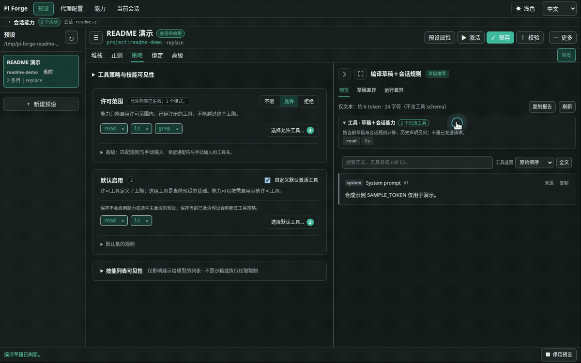This screenshot has width=581, height=363.
Task: Open 代理配置 in the top navigation
Action: click(72, 9)
